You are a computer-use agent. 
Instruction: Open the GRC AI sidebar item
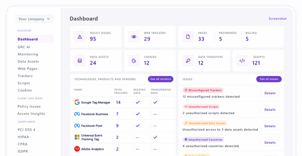pos(24,47)
